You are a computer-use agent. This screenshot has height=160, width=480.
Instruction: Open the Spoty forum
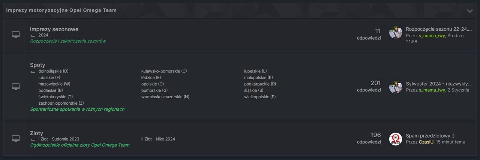[37, 65]
